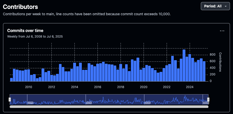Screen dimensions: 233x114
Task: Open the Period: All dropdown
Action: [x=215, y=6]
